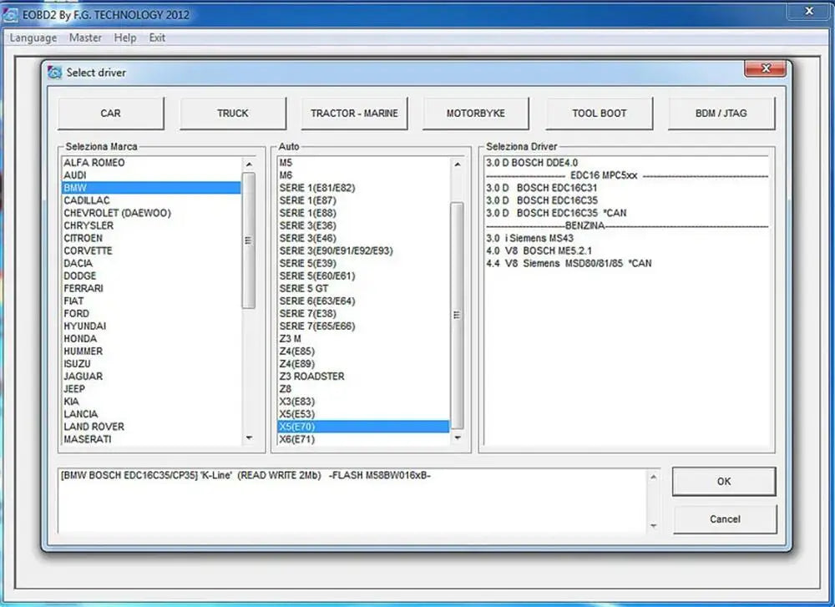Image resolution: width=835 pixels, height=607 pixels.
Task: Select the MOTORBYKE category
Action: pos(476,113)
